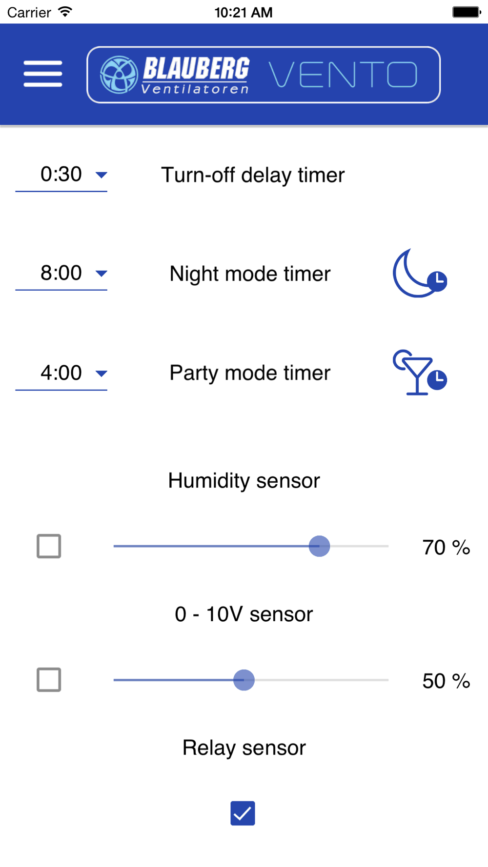Tap the Turn-off delay timer label
Image resolution: width=488 pixels, height=867 pixels.
tap(253, 175)
